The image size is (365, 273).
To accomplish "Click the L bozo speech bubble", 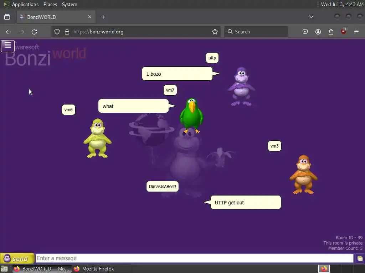I will pyautogui.click(x=178, y=74).
